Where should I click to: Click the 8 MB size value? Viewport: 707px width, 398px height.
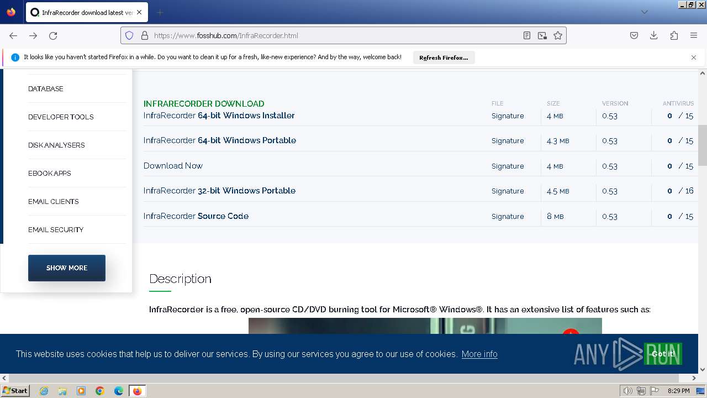pyautogui.click(x=555, y=216)
